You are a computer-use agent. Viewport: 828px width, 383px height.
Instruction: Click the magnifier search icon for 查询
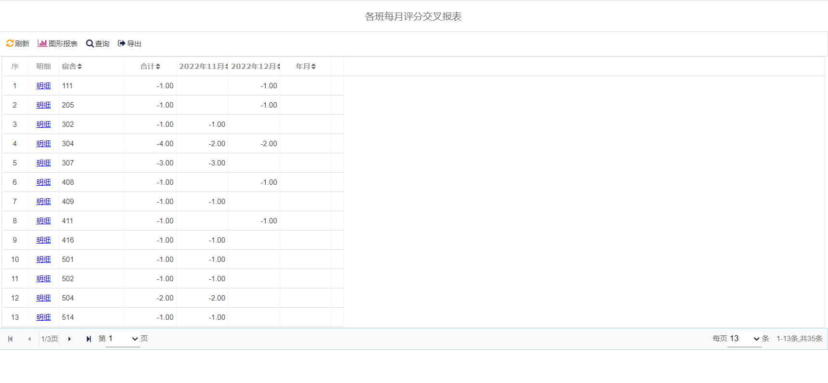pyautogui.click(x=90, y=43)
